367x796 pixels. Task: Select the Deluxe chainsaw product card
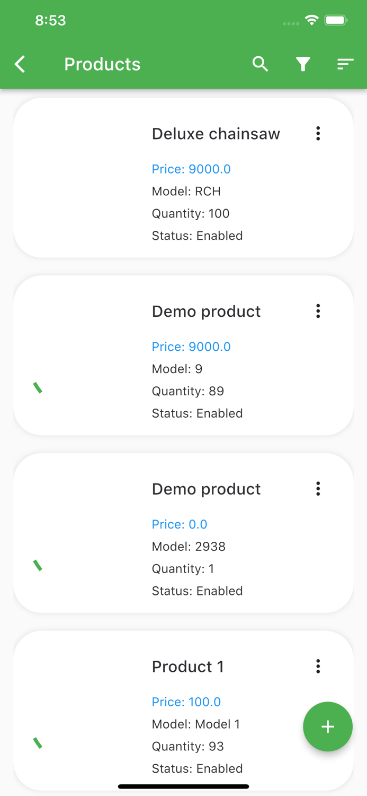pyautogui.click(x=183, y=178)
